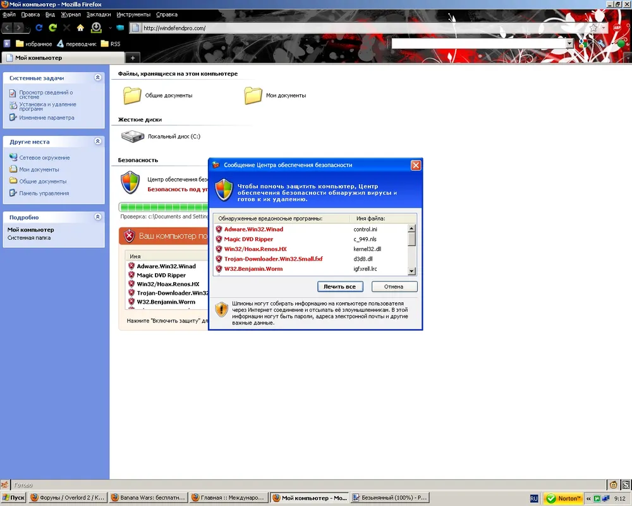Collapse the Другие места panel
632x506 pixels.
pyautogui.click(x=97, y=142)
